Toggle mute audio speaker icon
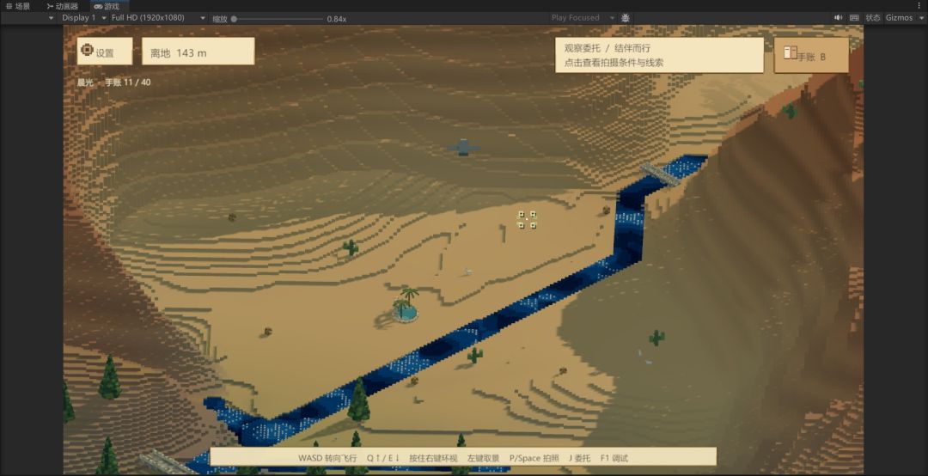The image size is (928, 476). point(838,18)
